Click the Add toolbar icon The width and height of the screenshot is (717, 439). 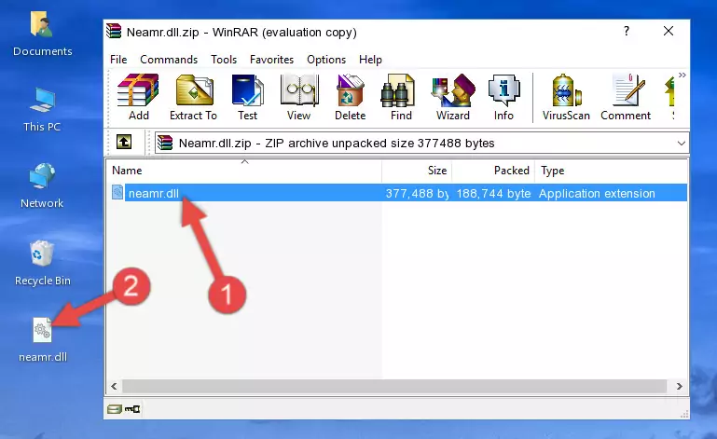(x=138, y=97)
